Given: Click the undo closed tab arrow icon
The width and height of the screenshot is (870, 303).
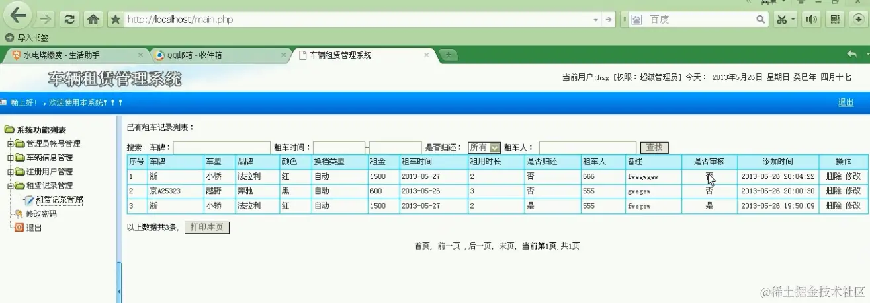Looking at the screenshot, I should [852, 54].
